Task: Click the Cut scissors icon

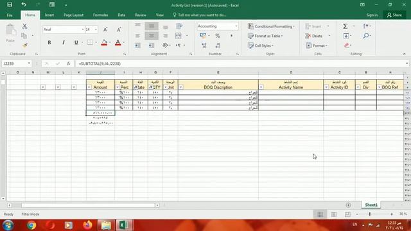Action: (x=24, y=26)
